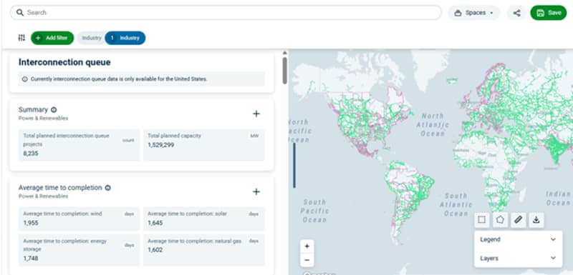The width and height of the screenshot is (573, 275).
Task: Select the blue Industry filter chip
Action: pyautogui.click(x=125, y=38)
